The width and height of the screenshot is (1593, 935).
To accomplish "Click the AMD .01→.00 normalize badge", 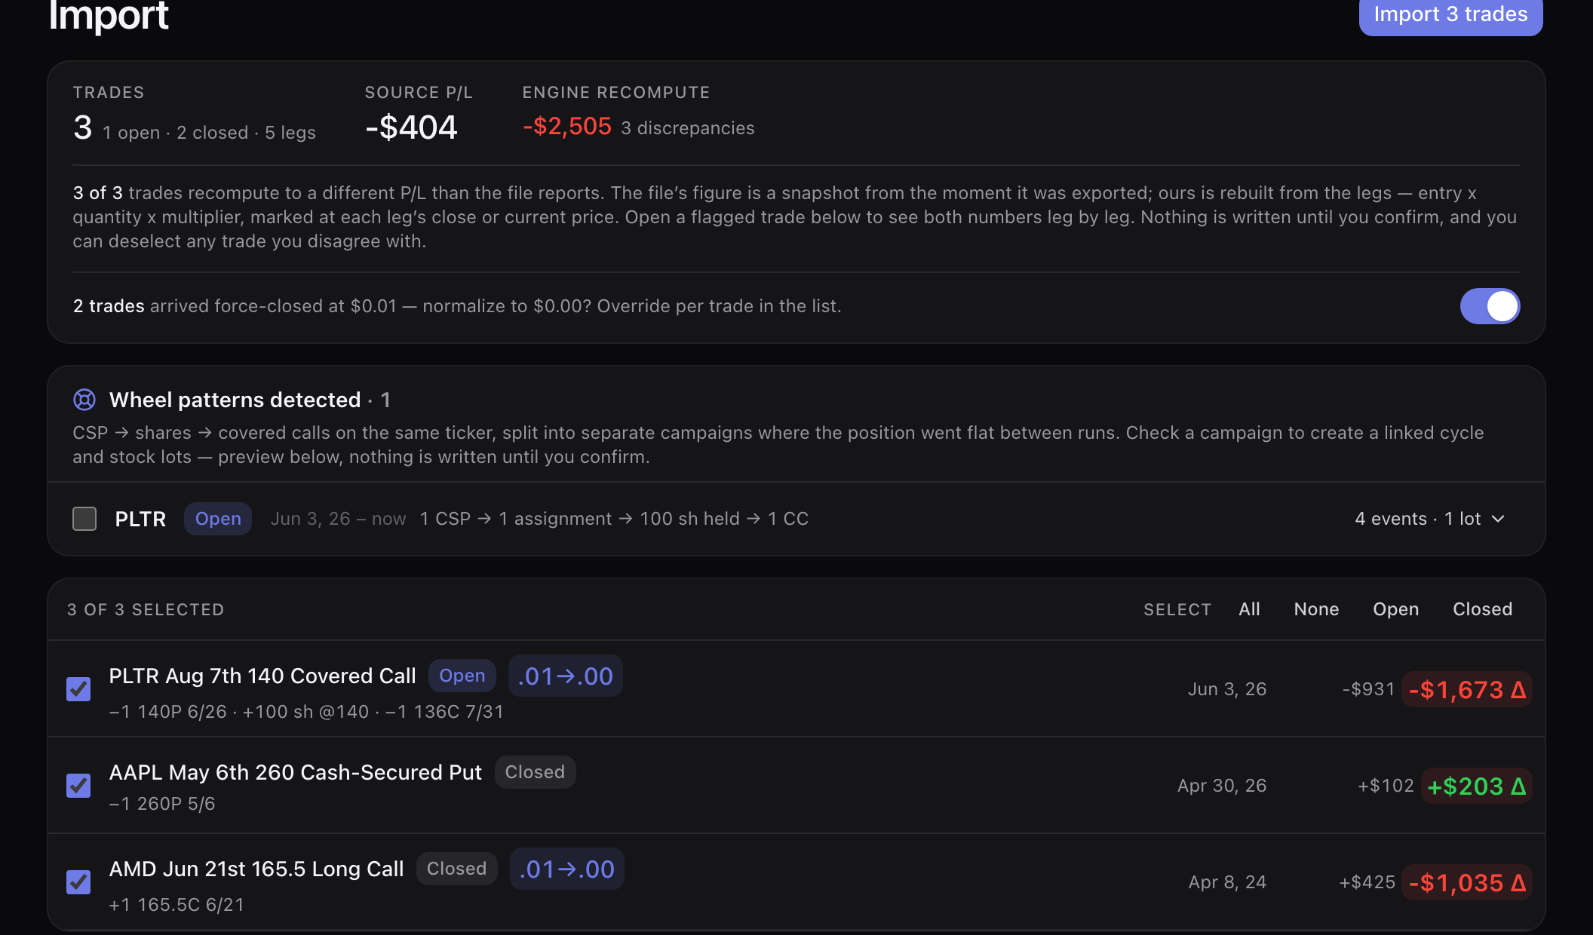I will coord(567,869).
